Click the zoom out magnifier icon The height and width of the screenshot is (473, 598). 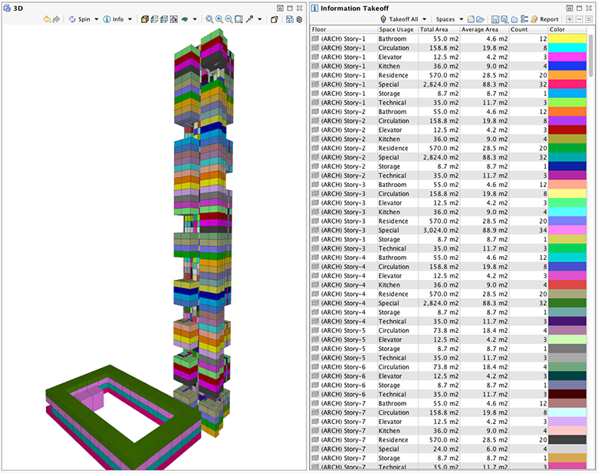point(228,19)
